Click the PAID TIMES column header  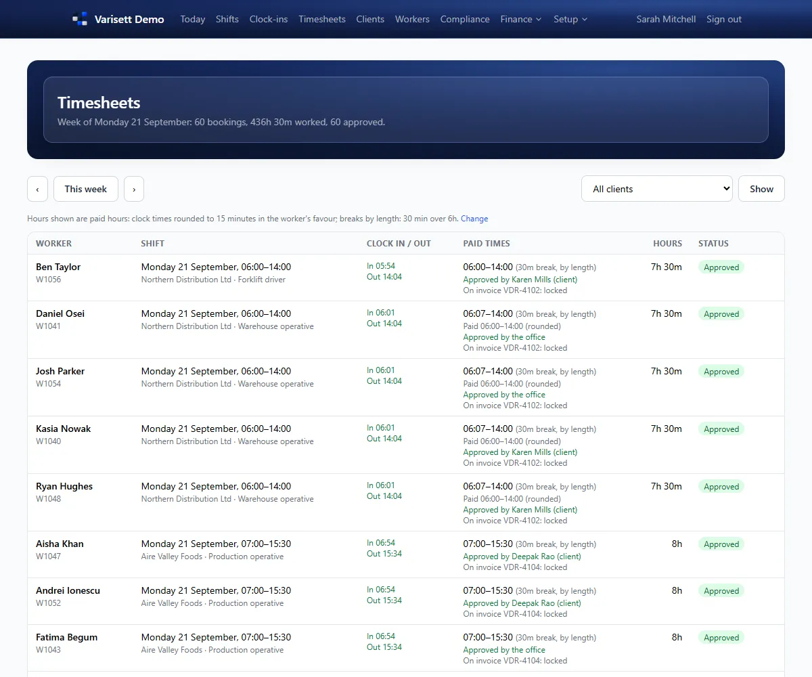coord(487,243)
